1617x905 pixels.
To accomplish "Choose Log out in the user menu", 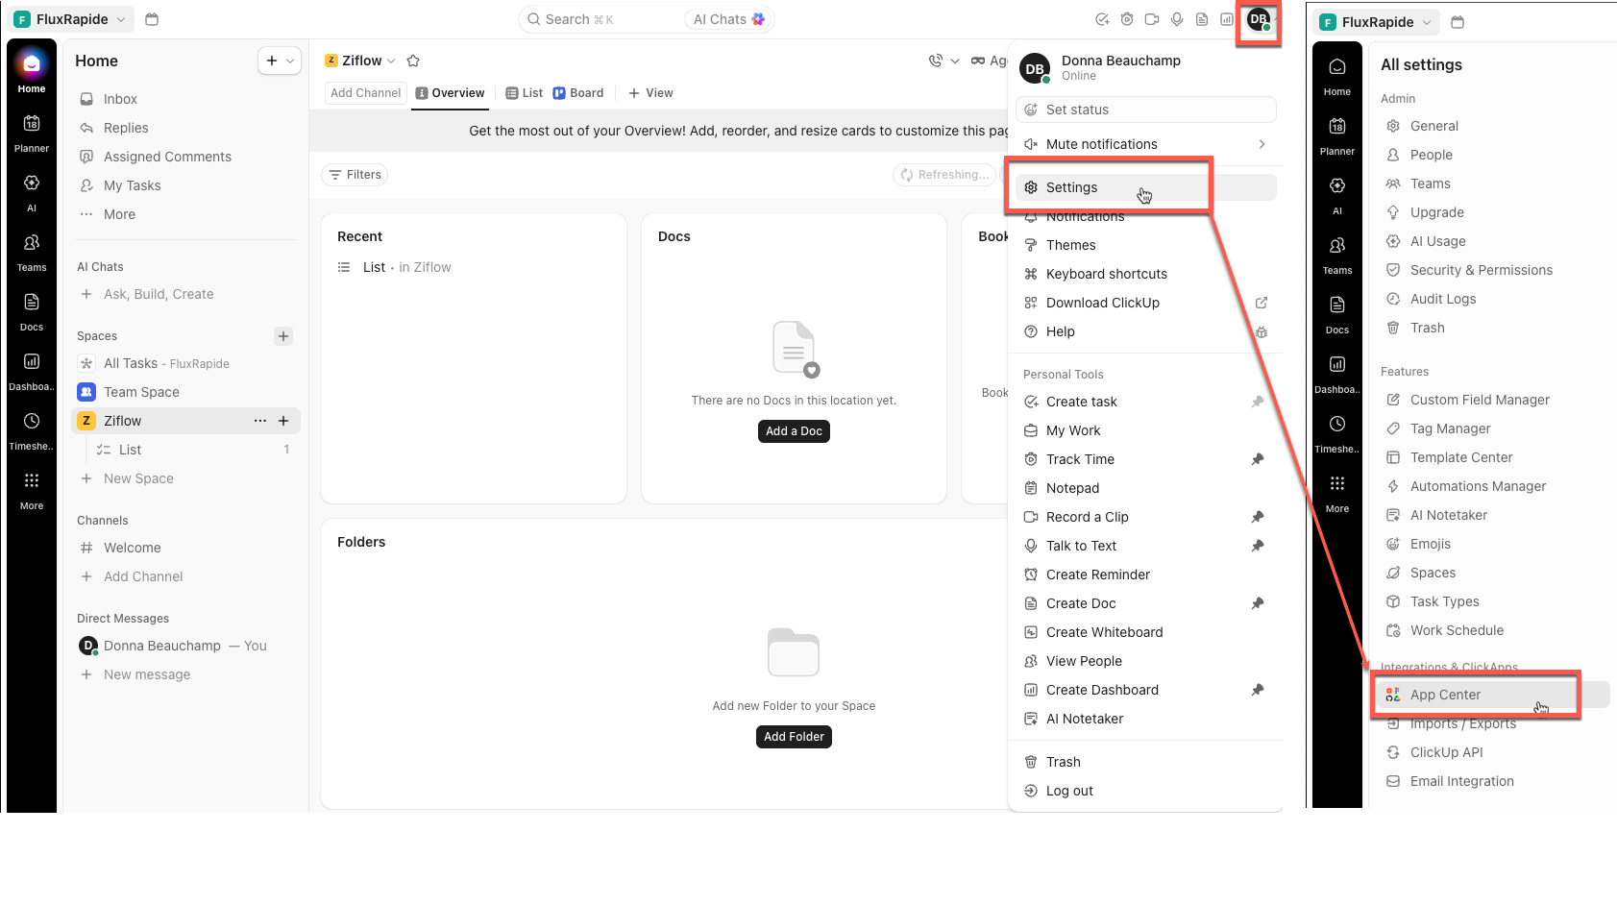I will point(1145,791).
